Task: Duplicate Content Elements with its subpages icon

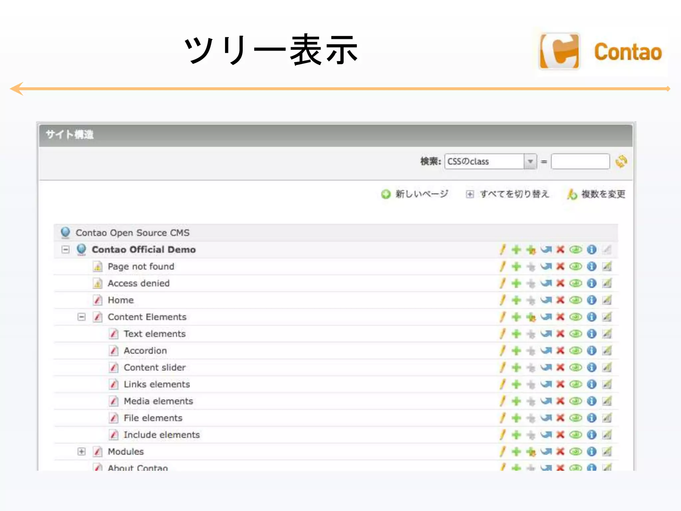Action: point(531,317)
